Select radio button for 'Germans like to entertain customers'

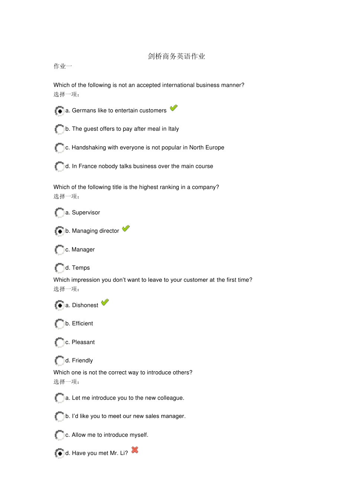point(59,111)
